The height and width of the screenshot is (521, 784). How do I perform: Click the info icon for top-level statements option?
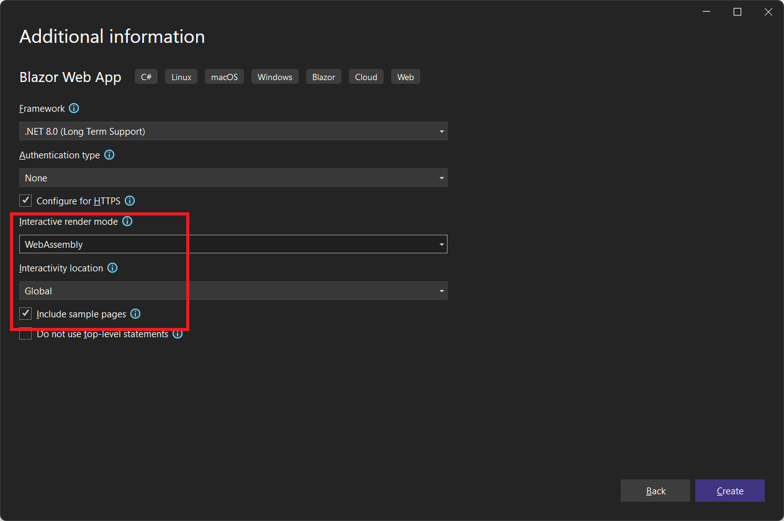click(178, 334)
